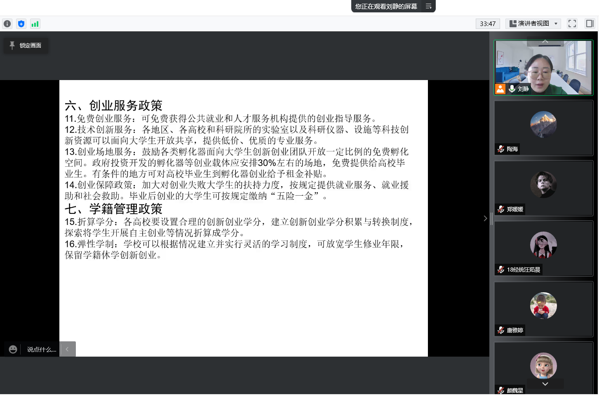Screen dimensions: 599x395
Task: Click the blue security shield icon
Action: tap(21, 24)
